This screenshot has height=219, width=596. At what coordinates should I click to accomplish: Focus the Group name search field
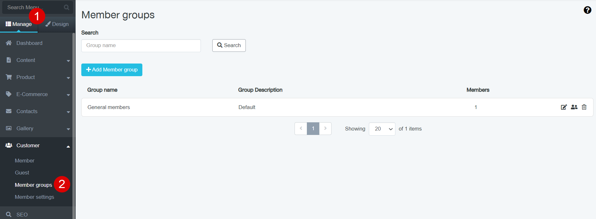(141, 46)
